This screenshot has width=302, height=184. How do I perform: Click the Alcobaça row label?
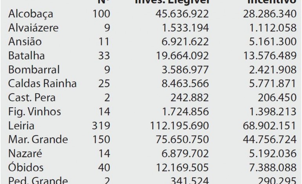click(x=30, y=14)
